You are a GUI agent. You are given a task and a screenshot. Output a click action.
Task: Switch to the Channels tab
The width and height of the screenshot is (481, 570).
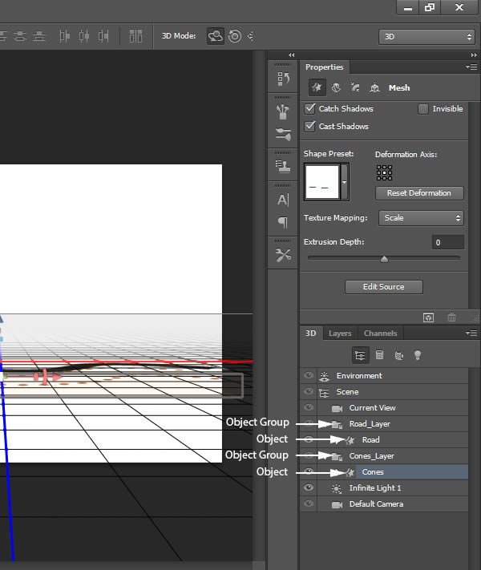[x=380, y=334]
